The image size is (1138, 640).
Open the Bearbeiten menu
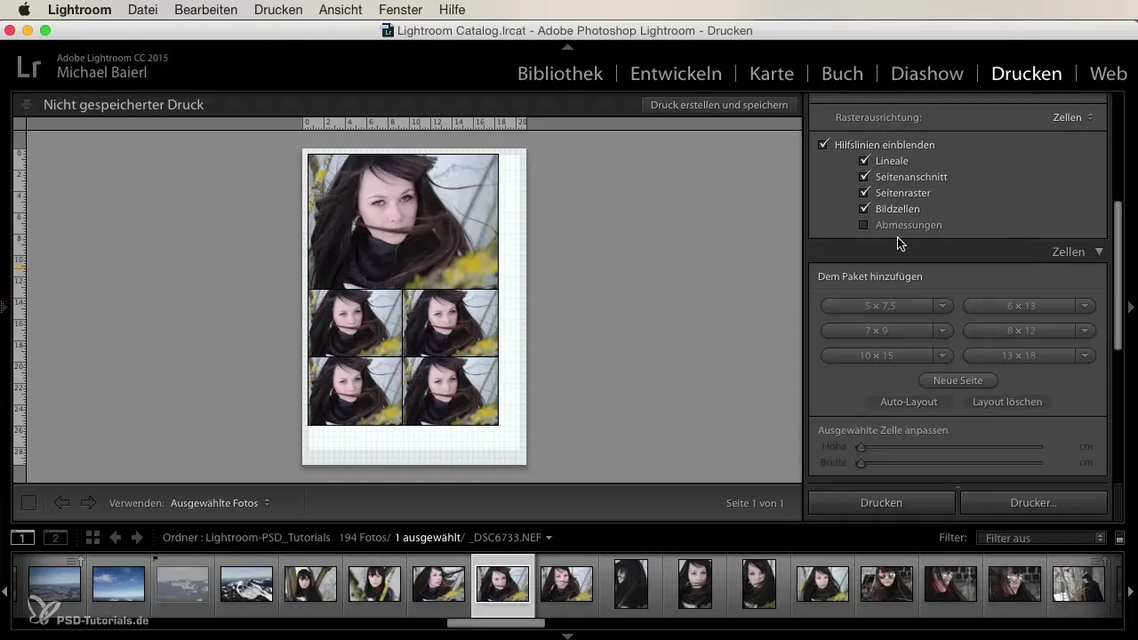click(207, 10)
